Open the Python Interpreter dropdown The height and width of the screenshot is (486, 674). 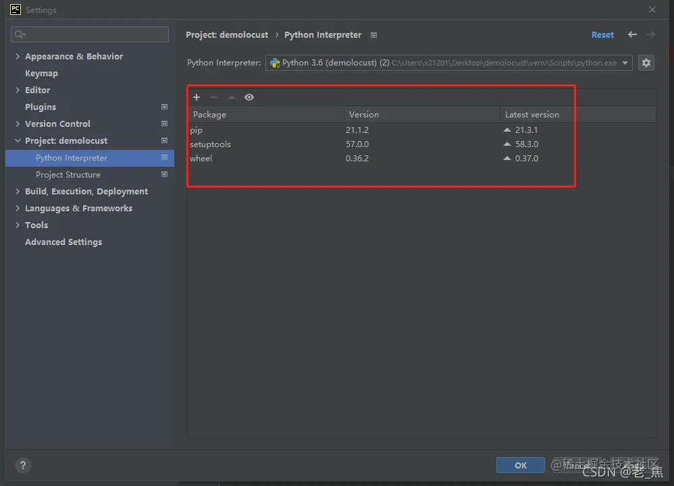click(x=448, y=63)
